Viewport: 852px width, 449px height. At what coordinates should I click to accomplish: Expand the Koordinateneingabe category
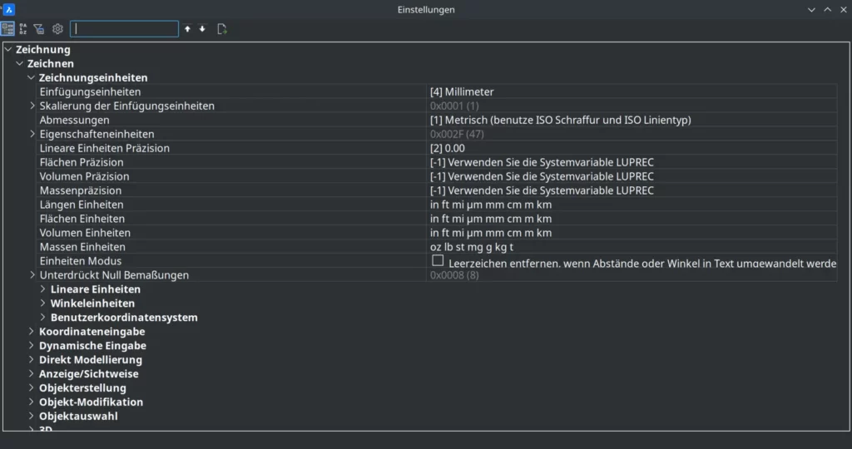[x=31, y=332]
